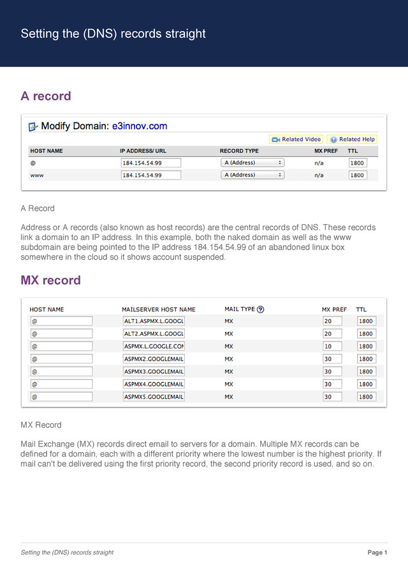The height and width of the screenshot is (577, 408).
Task: Open the Related Help button
Action: pos(352,139)
